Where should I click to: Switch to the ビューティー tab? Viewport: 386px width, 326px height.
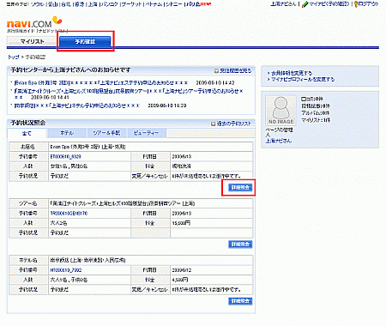(x=146, y=133)
